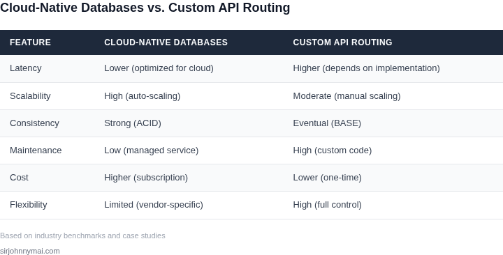Click the 'Moderate (manual scaling)' cell
503x255 pixels.
[x=347, y=96]
